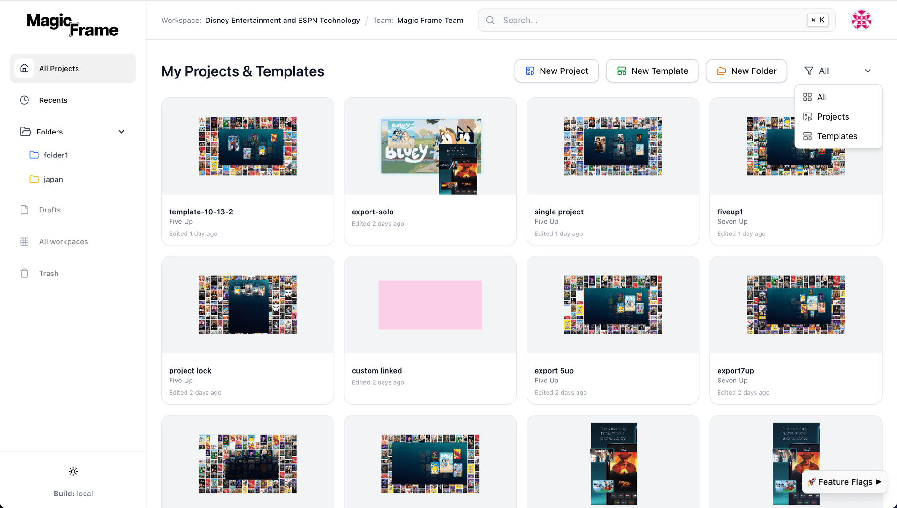The height and width of the screenshot is (508, 897).
Task: Open the Trash bin icon
Action: pos(25,273)
